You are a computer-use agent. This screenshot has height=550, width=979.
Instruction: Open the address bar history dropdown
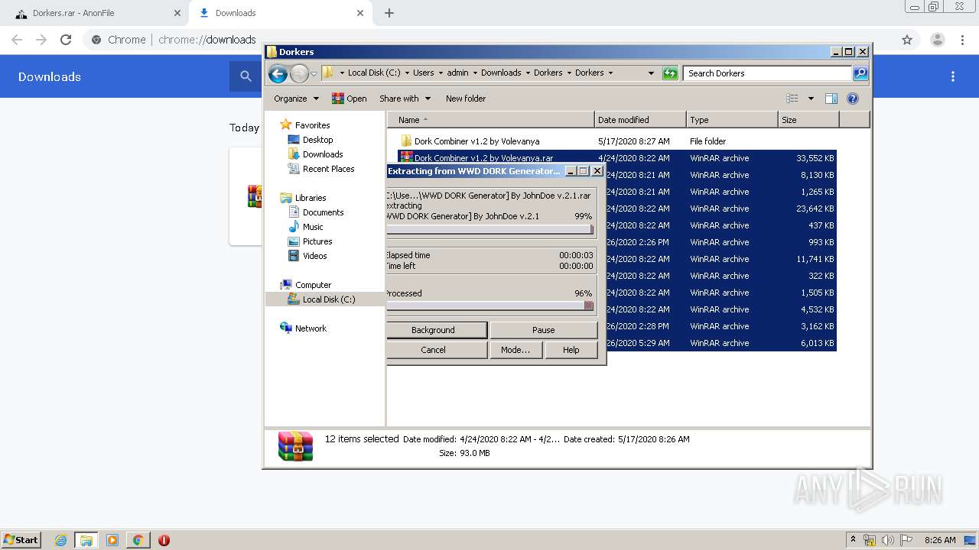[x=651, y=73]
